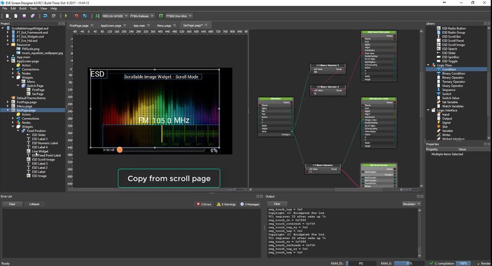This screenshot has width=492, height=266.
Task: Open the Tools menu
Action: click(33, 8)
